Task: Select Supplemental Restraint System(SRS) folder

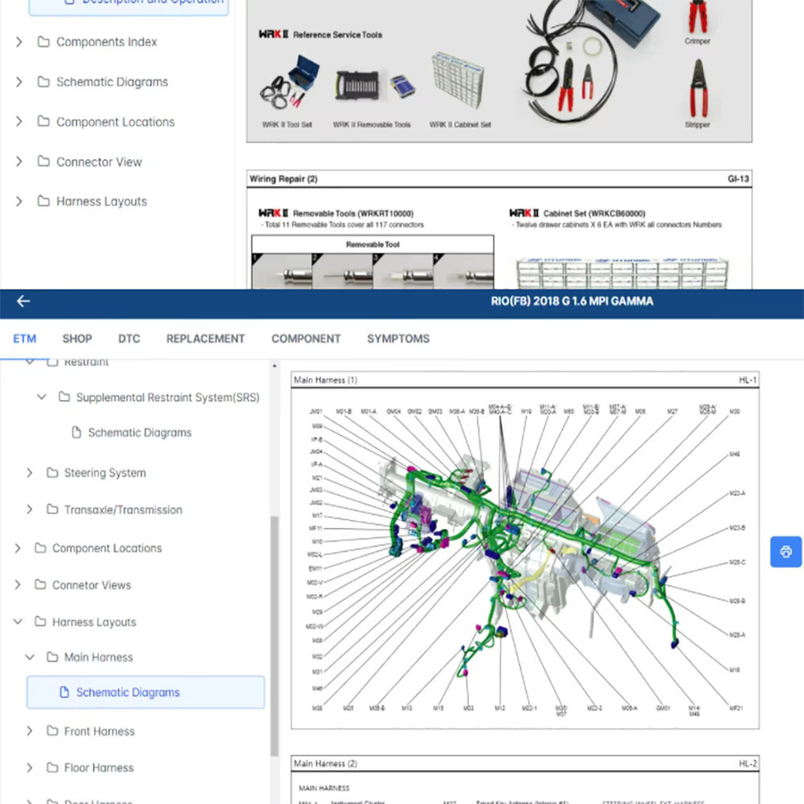Action: 159,398
